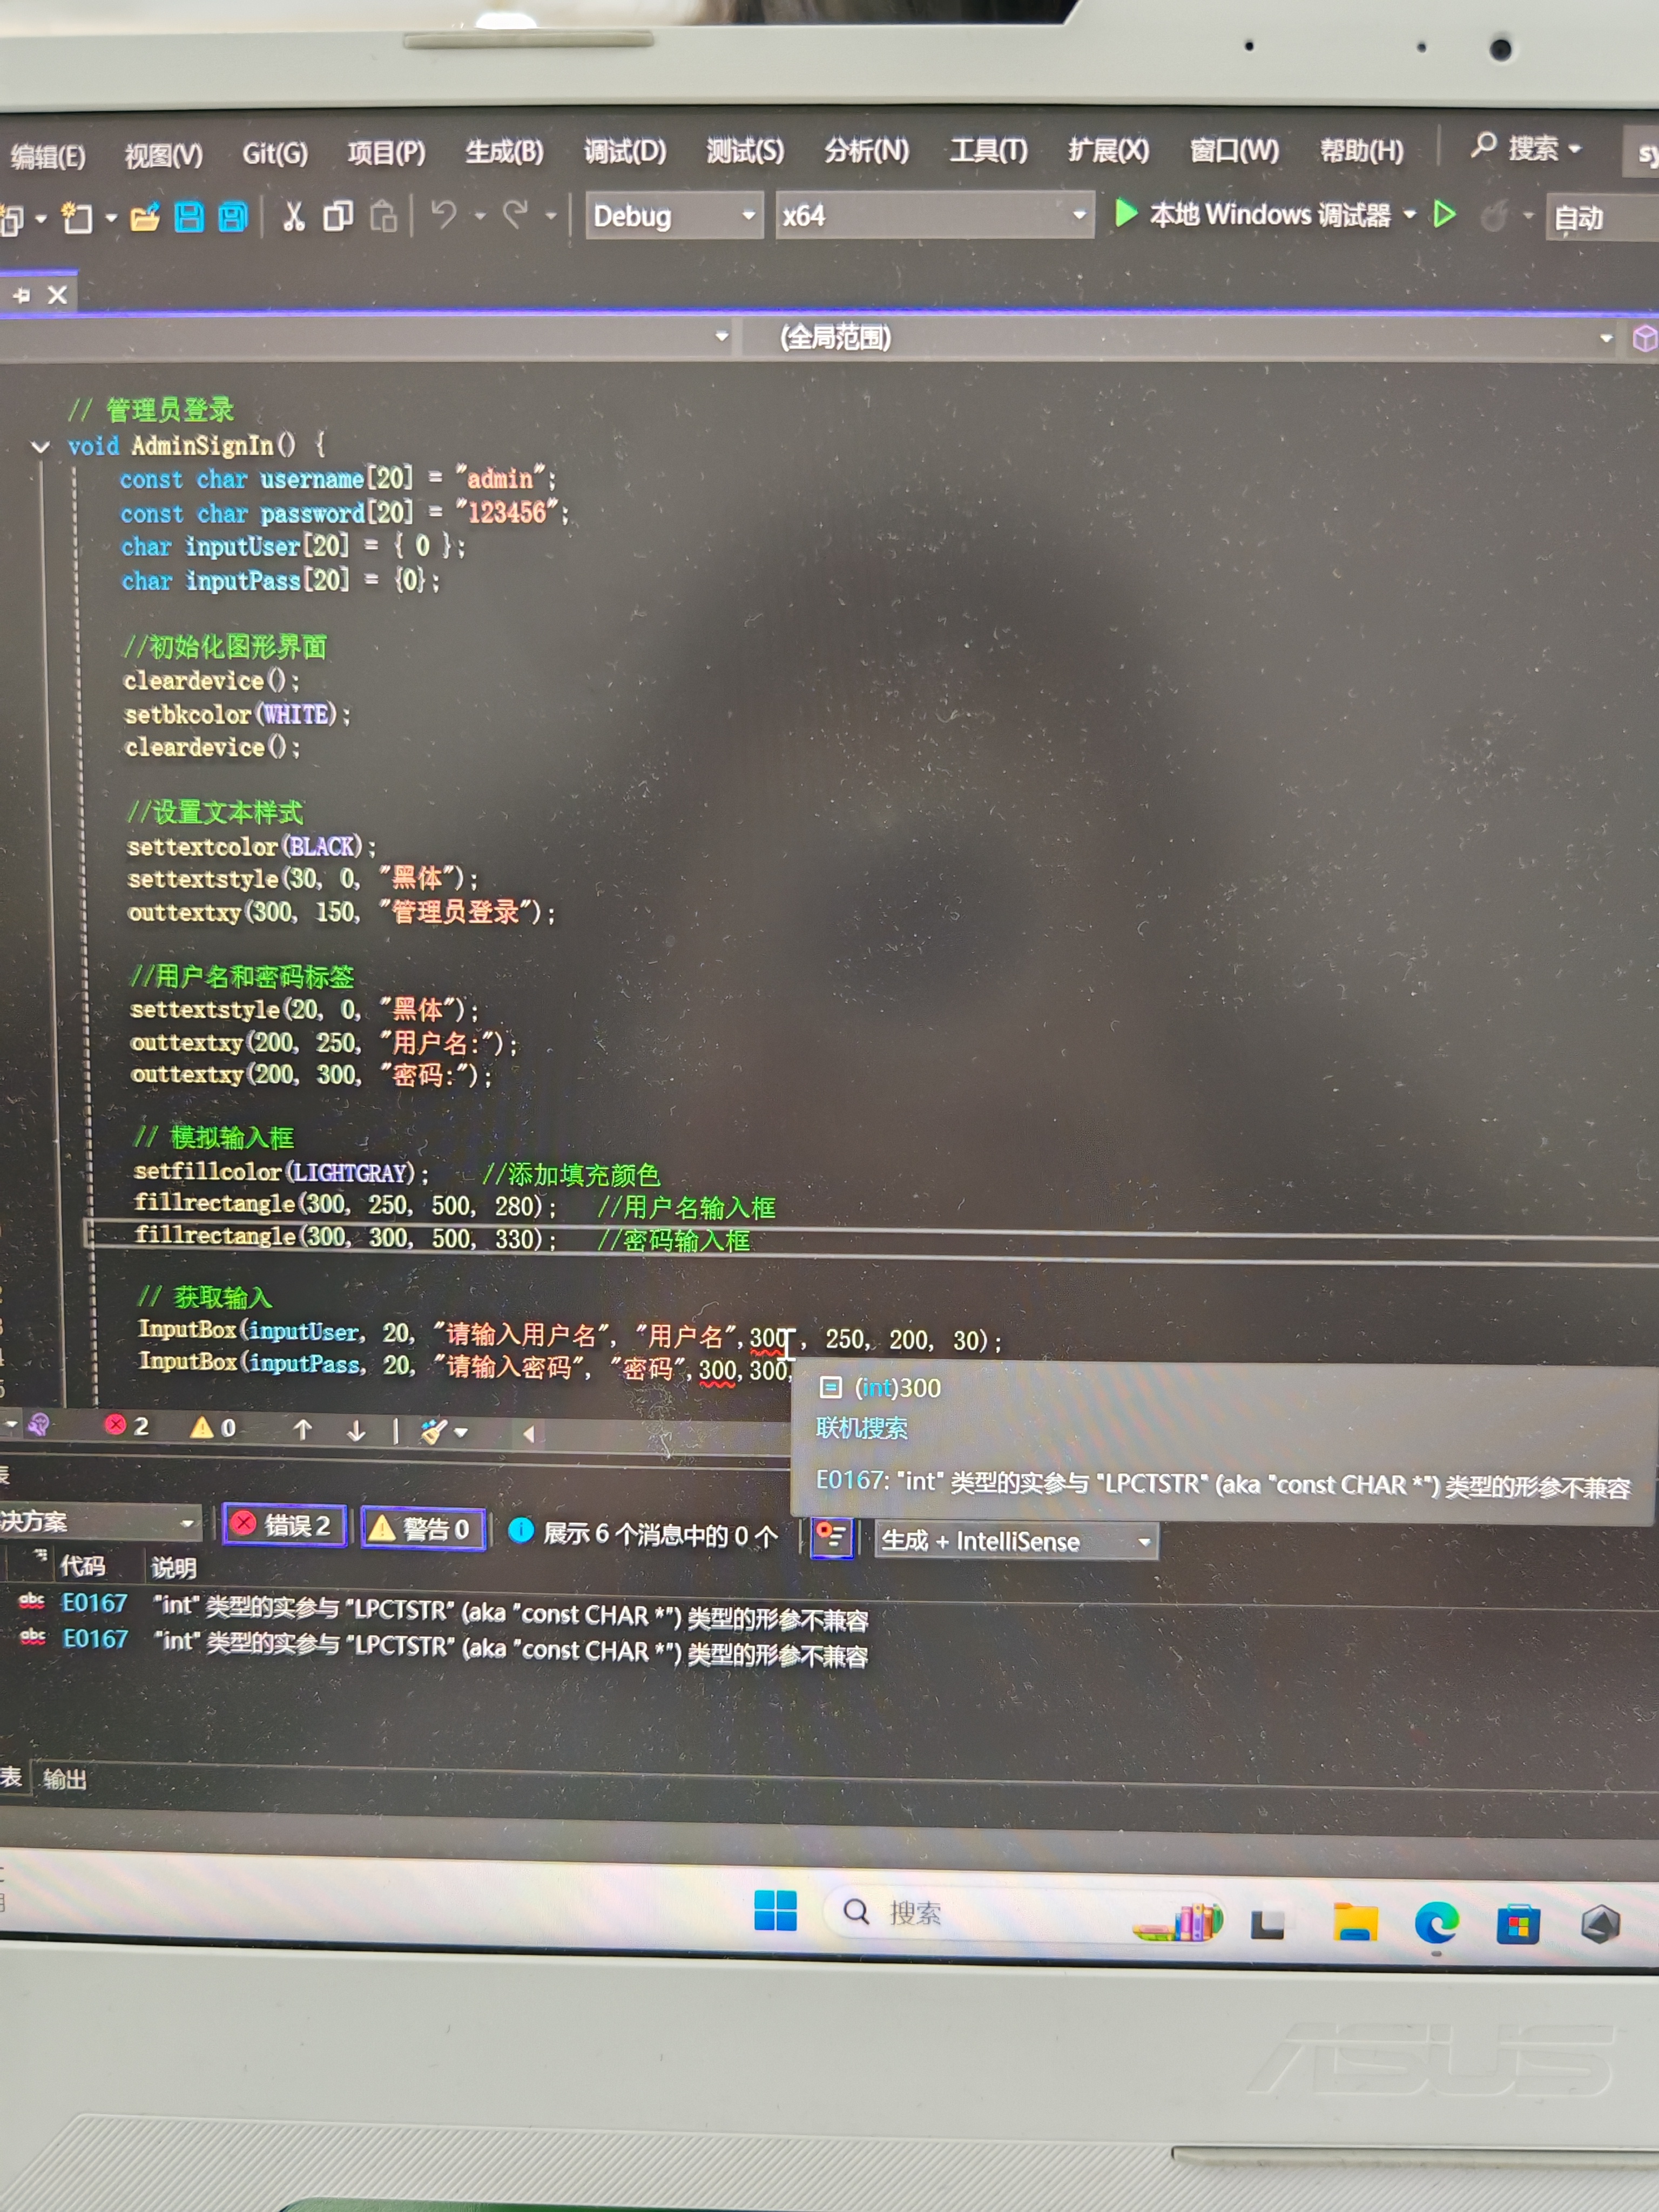Click the 联机搜索 link in tooltip
Screen dimensions: 1659x2212
(x=861, y=1428)
